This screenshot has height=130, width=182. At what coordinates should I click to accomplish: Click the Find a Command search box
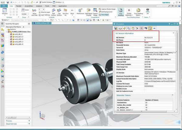tap(163, 6)
